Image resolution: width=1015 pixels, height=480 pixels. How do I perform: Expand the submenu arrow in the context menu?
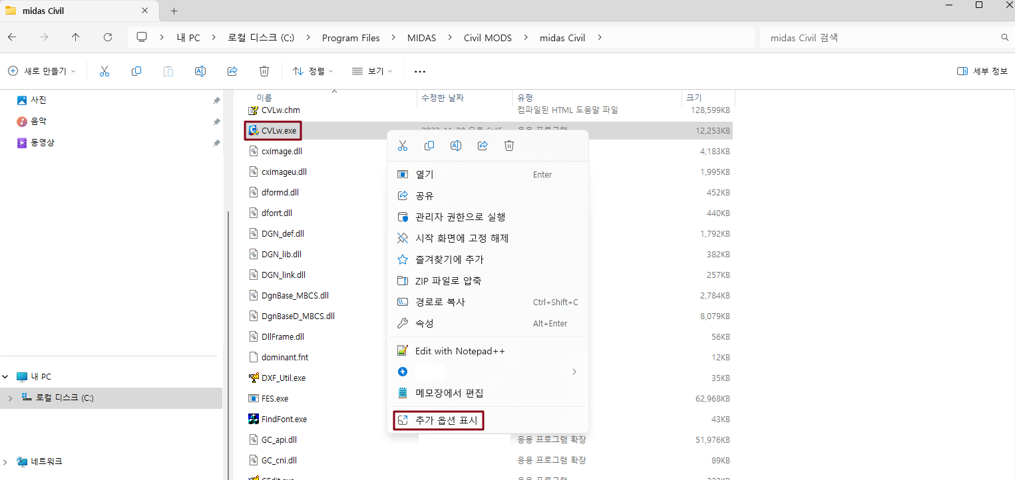(574, 372)
